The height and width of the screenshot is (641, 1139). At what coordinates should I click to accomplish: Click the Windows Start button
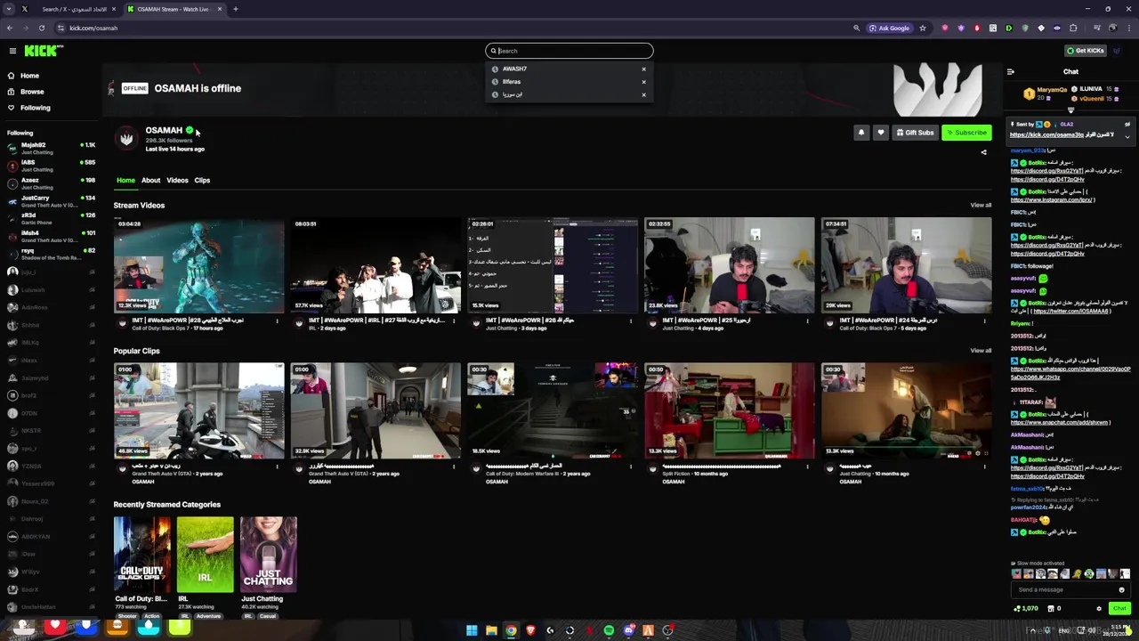(x=472, y=630)
